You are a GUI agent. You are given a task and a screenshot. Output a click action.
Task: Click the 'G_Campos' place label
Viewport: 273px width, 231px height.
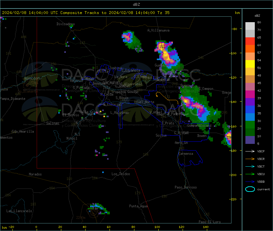(x=206, y=89)
